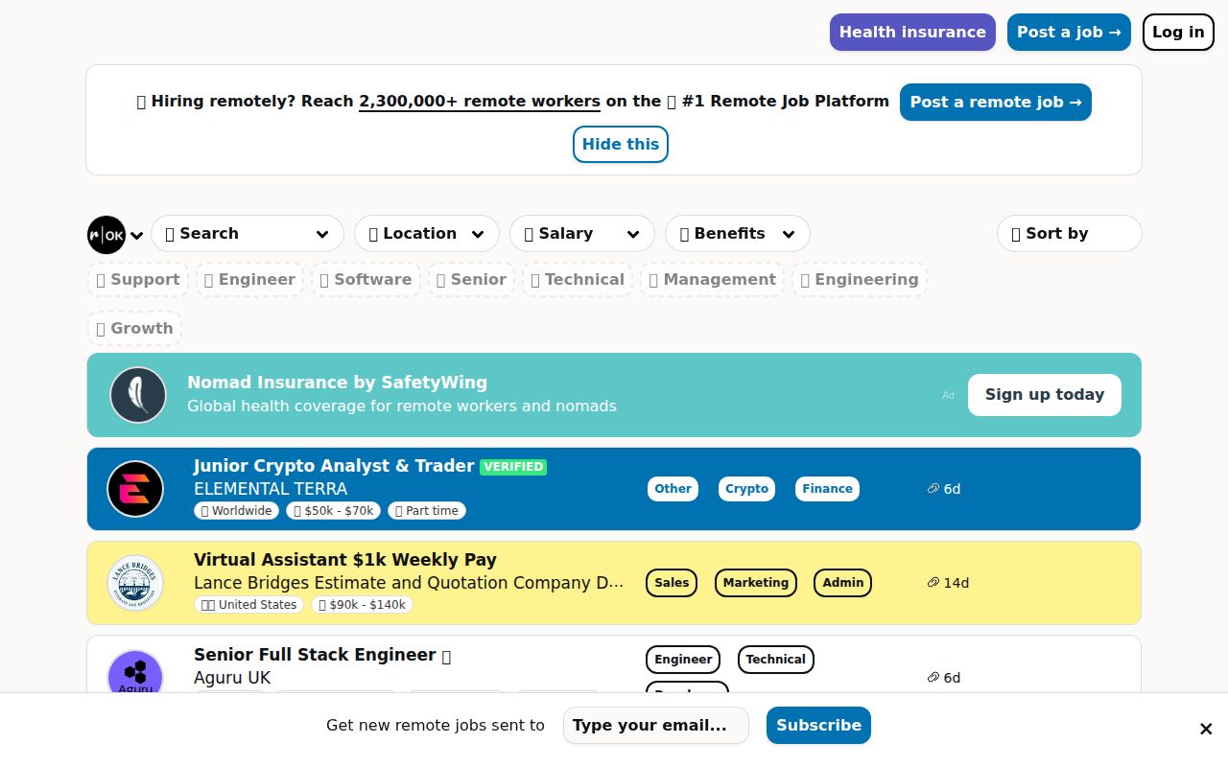The image size is (1228, 767).
Task: Expand the Benefits dropdown
Action: click(x=737, y=233)
